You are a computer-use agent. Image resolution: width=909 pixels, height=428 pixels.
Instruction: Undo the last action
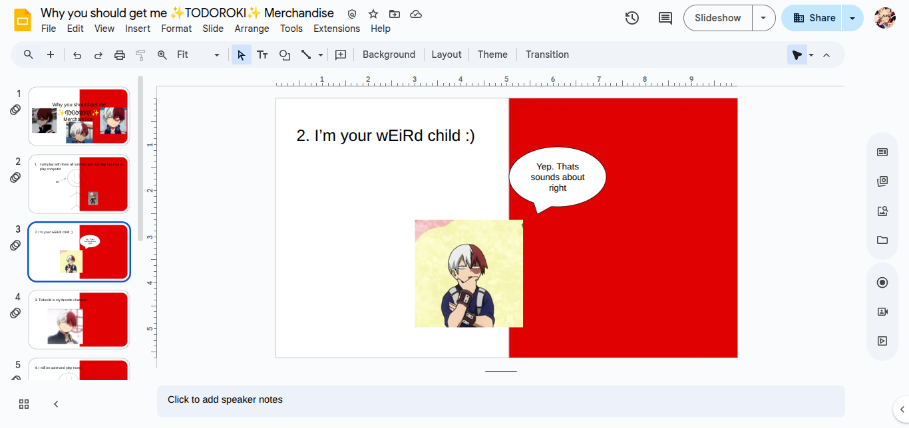click(77, 54)
